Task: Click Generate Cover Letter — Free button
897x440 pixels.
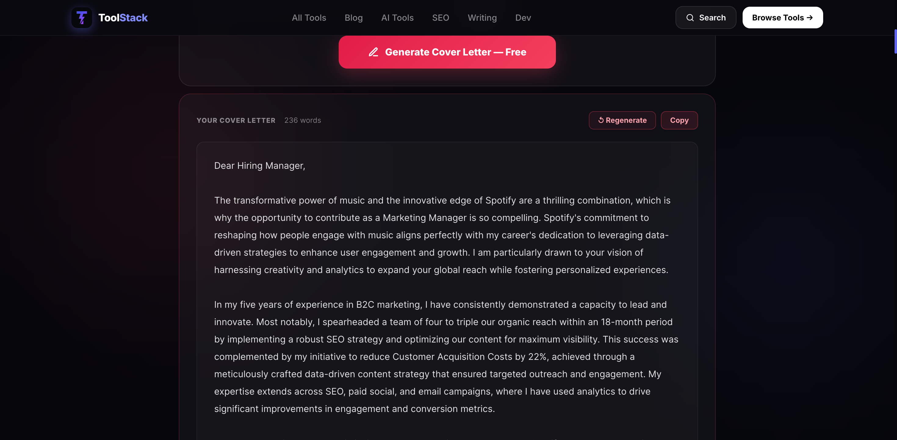Action: 447,52
